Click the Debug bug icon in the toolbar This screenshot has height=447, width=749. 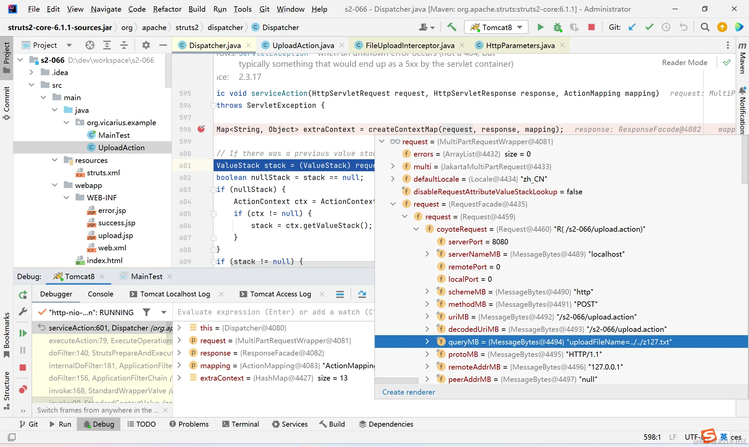point(557,27)
